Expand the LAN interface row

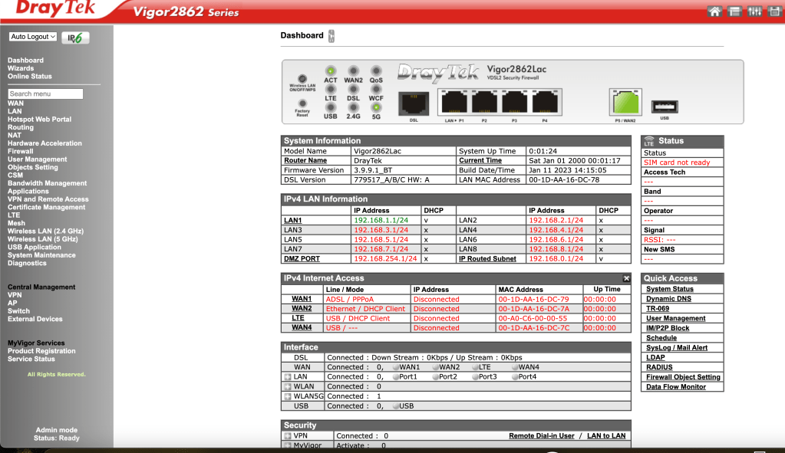click(x=288, y=377)
